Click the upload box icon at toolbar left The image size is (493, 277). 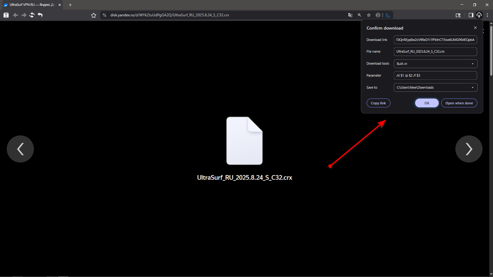(6, 15)
